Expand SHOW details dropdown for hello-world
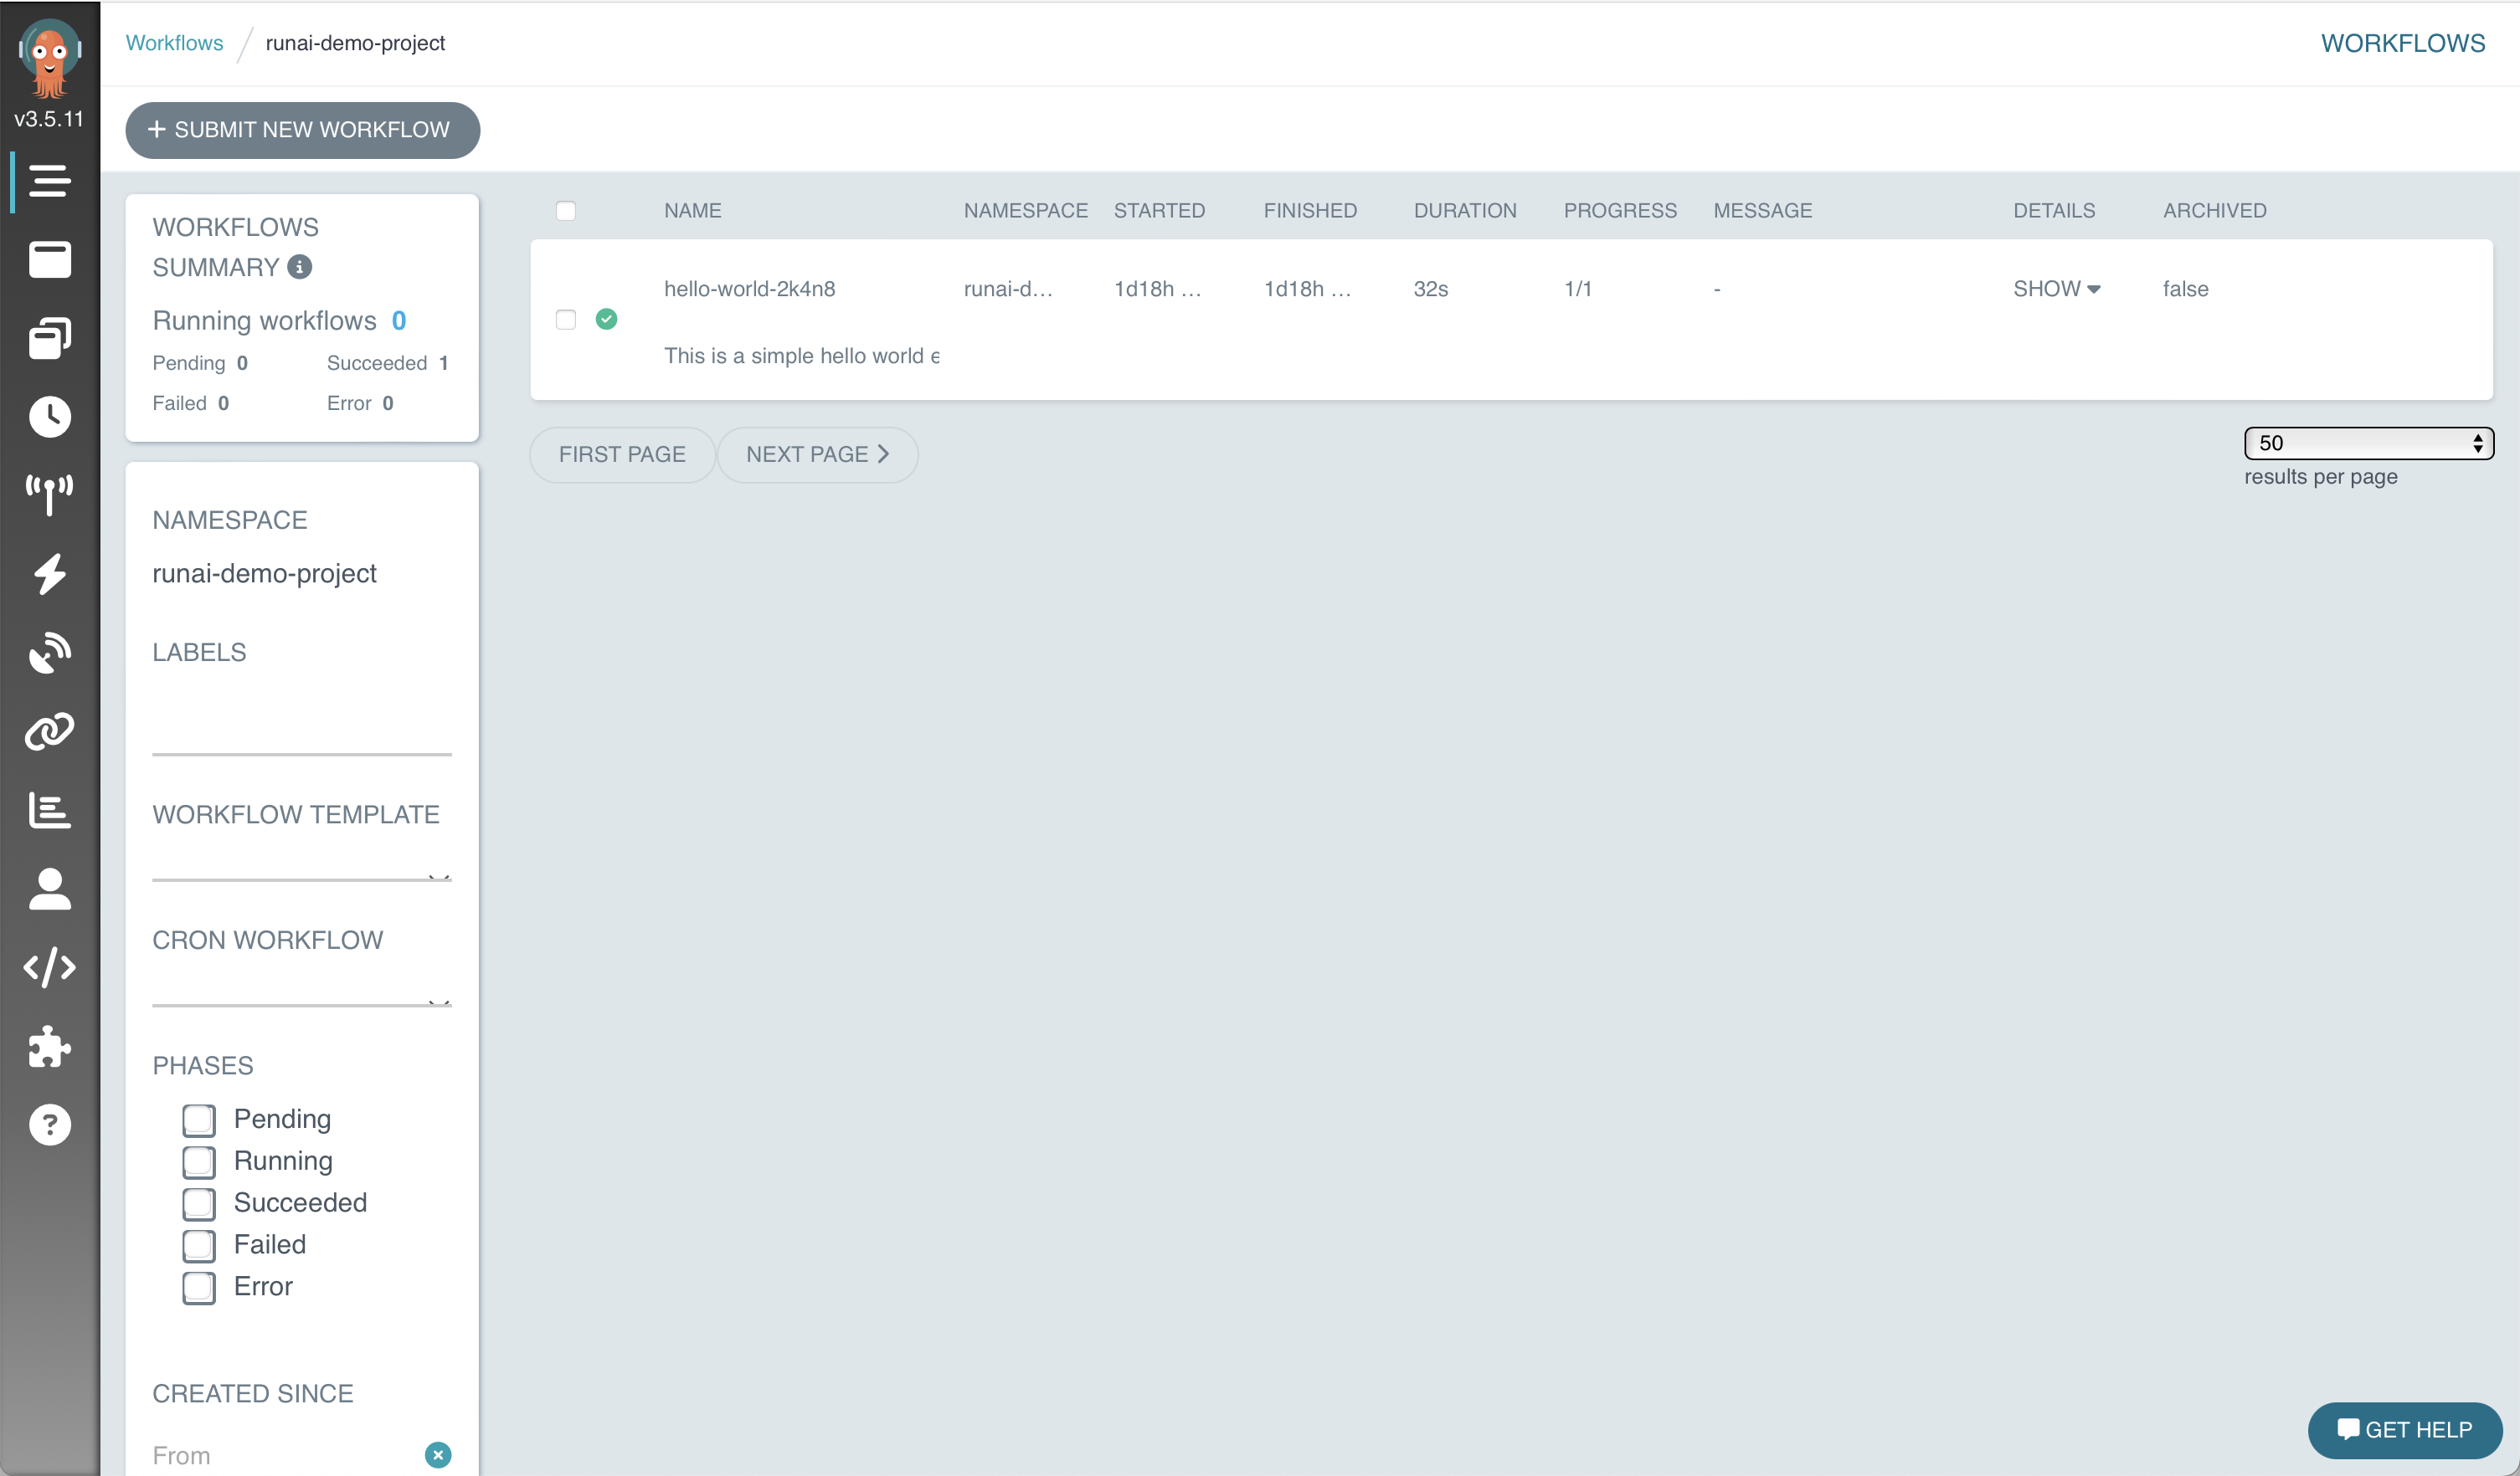2520x1476 pixels. (x=2055, y=289)
